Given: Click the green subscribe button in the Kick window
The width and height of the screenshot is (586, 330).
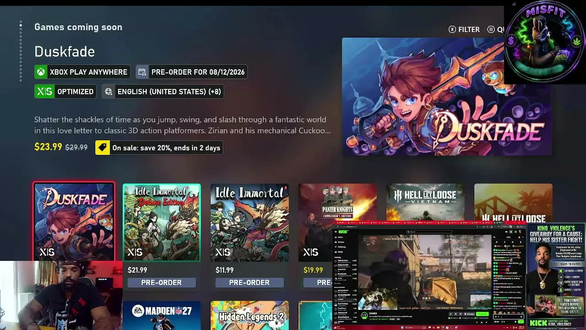Looking at the screenshot, I should coord(482,314).
